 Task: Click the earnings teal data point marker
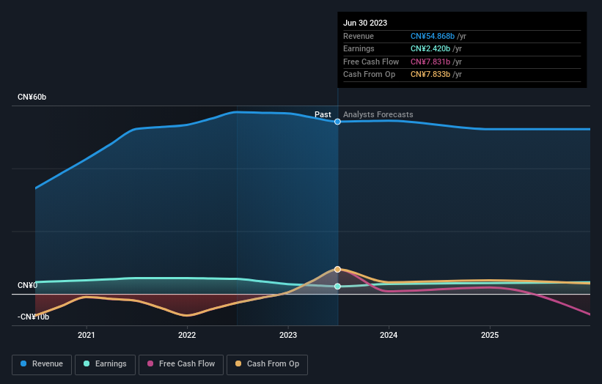[337, 287]
